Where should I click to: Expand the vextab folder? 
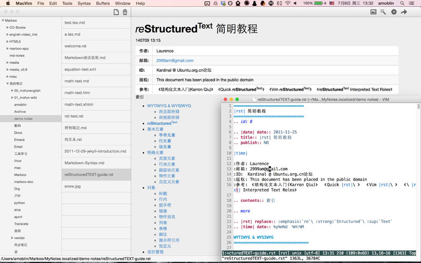point(12,238)
